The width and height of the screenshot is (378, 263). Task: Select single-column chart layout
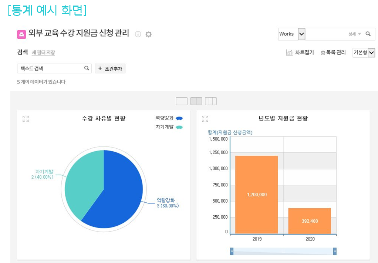pos(182,101)
